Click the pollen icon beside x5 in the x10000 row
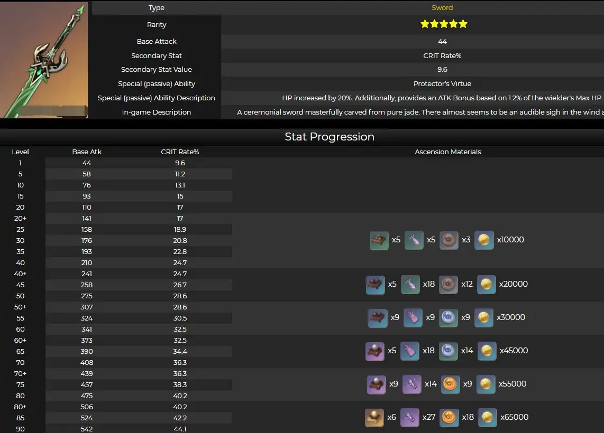Screen dimensions: 604x433 414,240
